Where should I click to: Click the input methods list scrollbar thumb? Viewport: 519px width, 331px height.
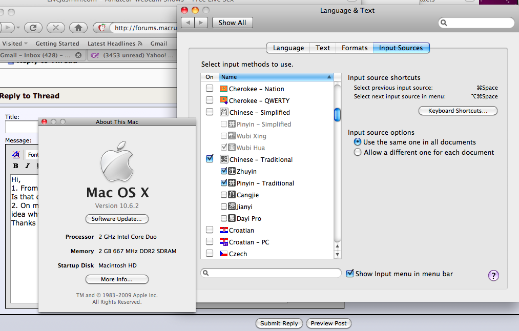click(x=337, y=115)
